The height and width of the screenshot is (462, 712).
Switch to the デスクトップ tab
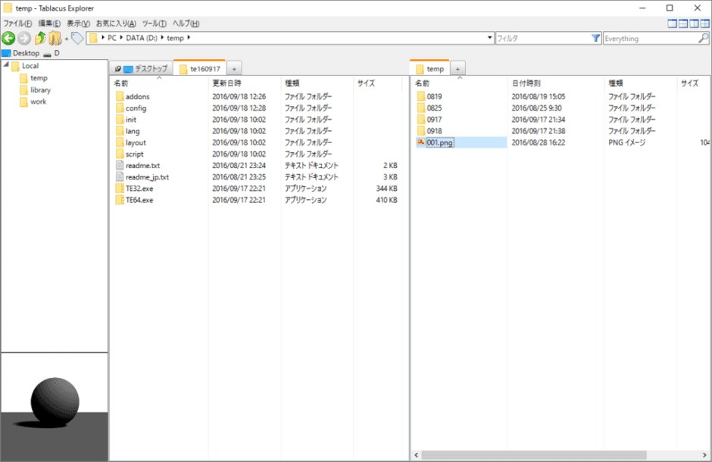(x=151, y=67)
